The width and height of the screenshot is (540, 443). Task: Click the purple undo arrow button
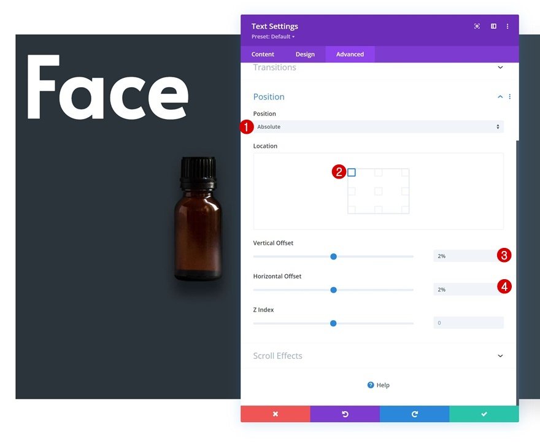[x=345, y=414]
